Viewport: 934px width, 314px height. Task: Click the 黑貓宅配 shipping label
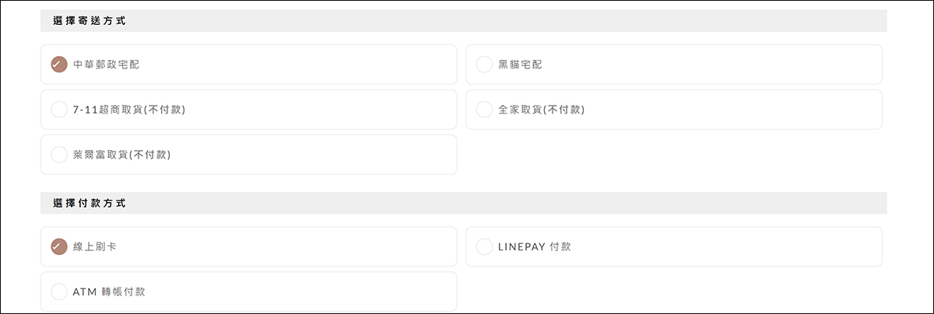(x=520, y=65)
